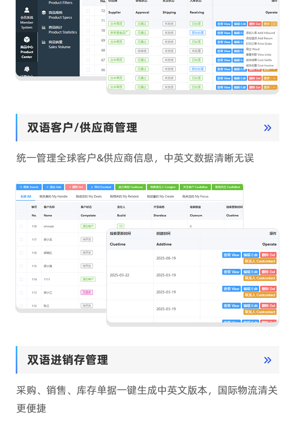Choose 添加入库 Add Inbound from the menu
Viewport: 295px width, 424px height.
[260, 33]
